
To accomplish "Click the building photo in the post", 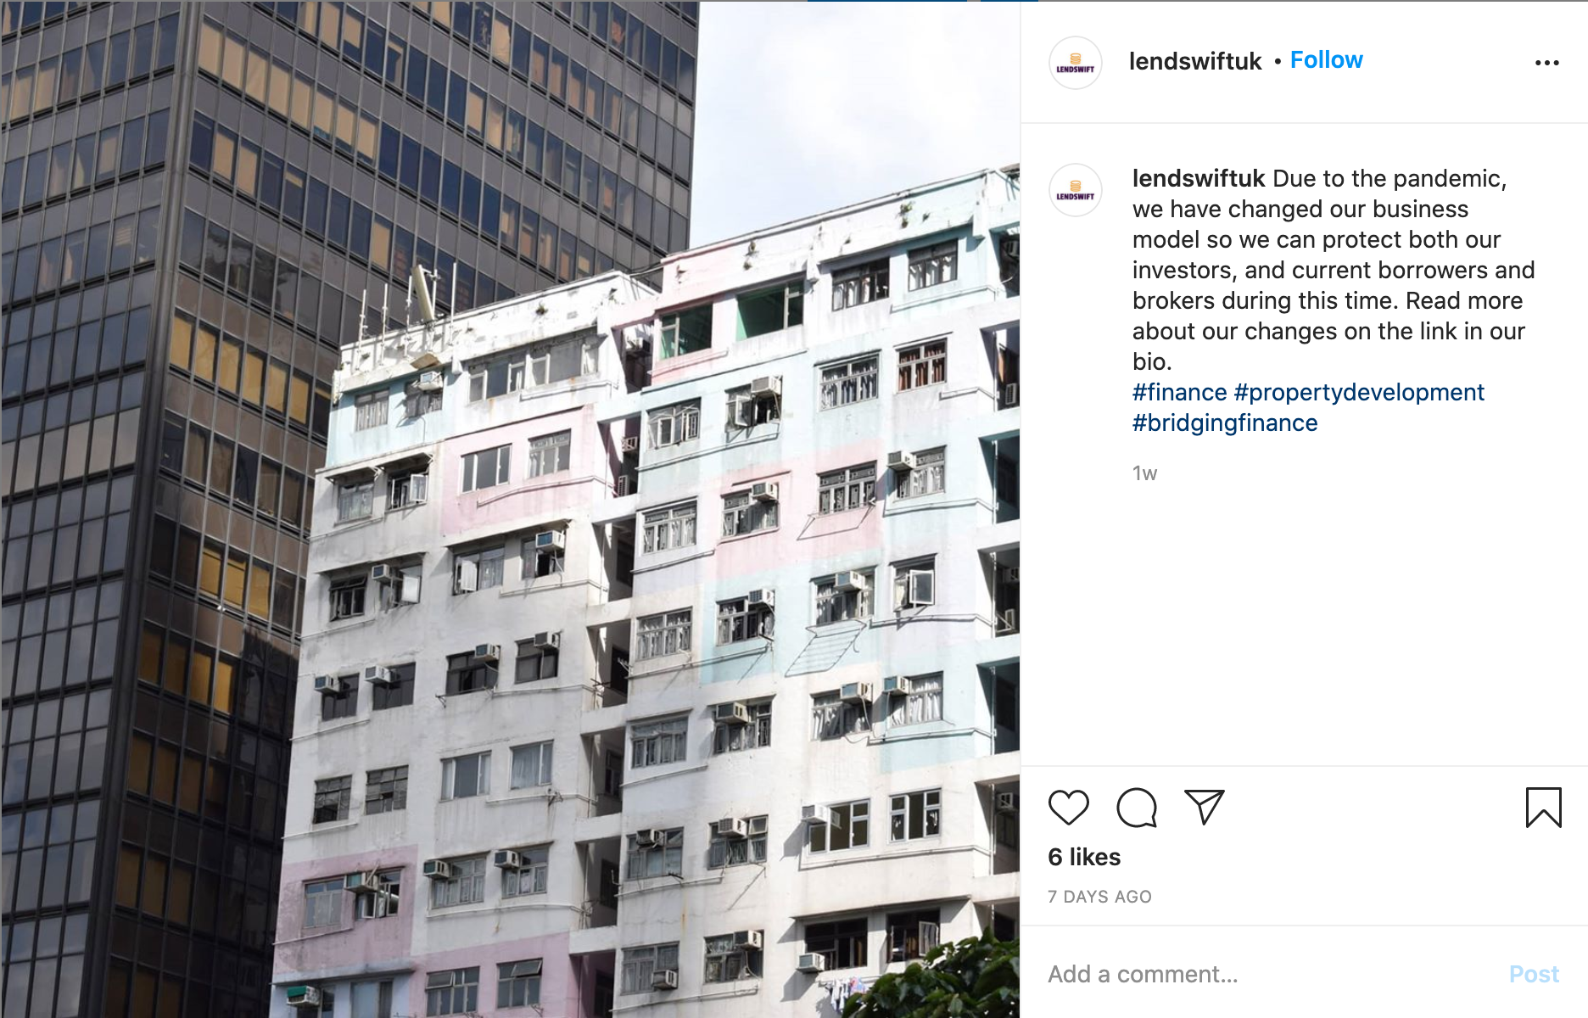I will pyautogui.click(x=510, y=509).
